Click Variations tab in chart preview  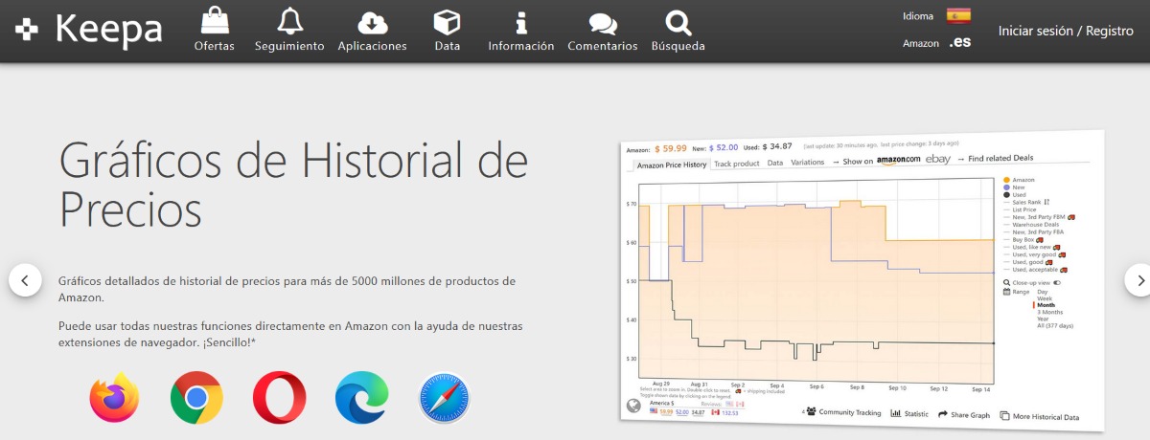(807, 163)
